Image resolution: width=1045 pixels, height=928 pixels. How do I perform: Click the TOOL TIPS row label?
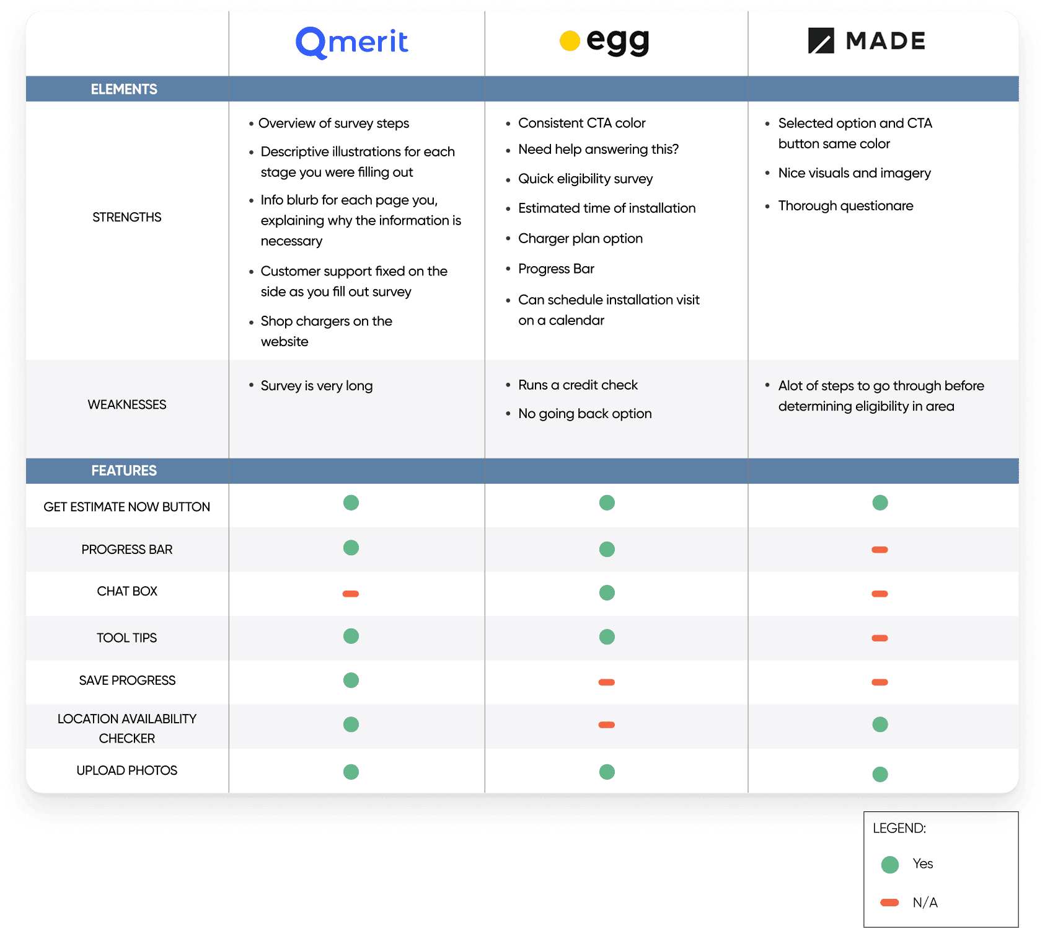coord(127,638)
